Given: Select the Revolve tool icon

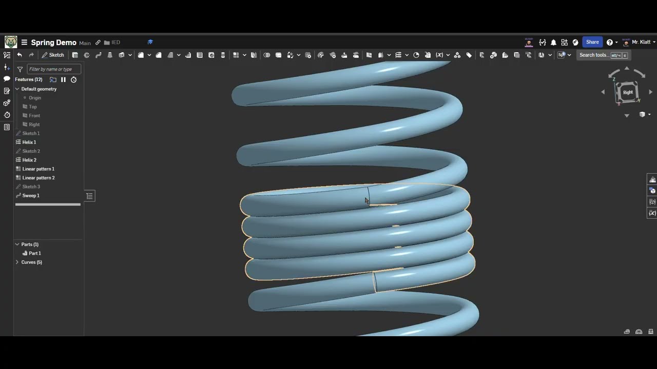Looking at the screenshot, I should pyautogui.click(x=87, y=55).
